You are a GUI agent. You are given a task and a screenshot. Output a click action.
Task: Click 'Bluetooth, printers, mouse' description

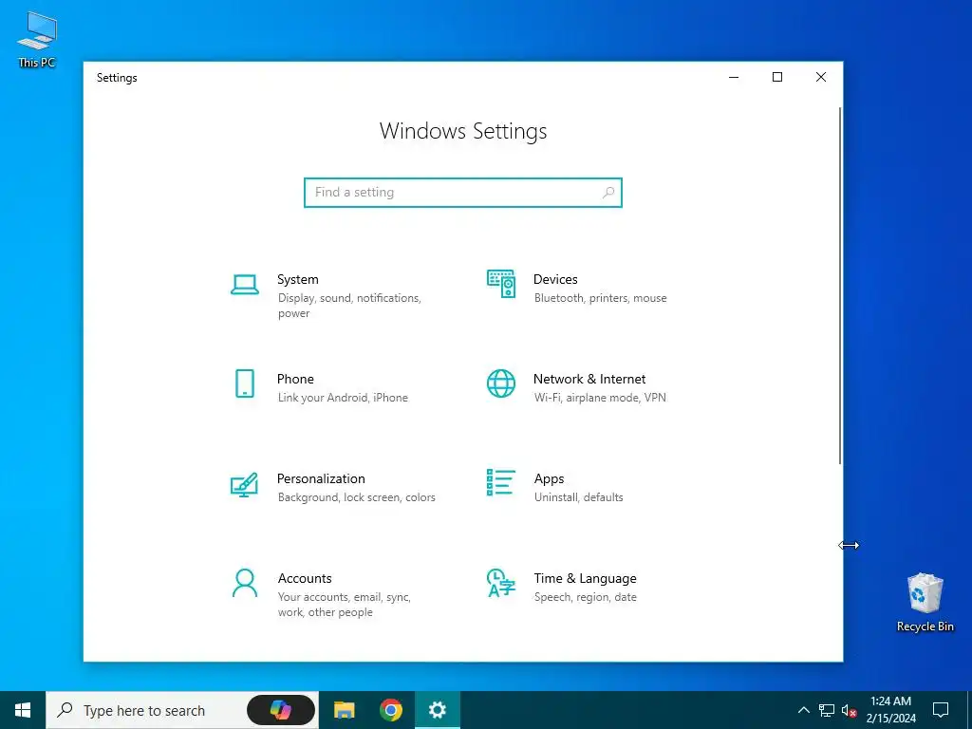pos(601,298)
